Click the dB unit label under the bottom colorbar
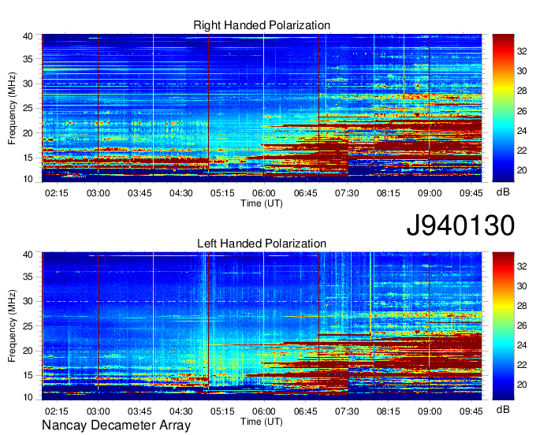The image size is (536, 435). tap(503, 409)
